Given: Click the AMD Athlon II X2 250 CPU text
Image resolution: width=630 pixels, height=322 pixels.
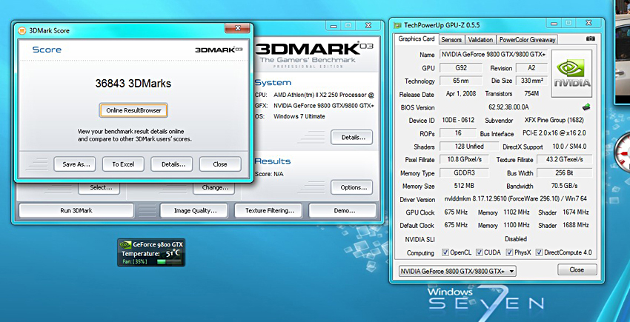Looking at the screenshot, I should 323,95.
